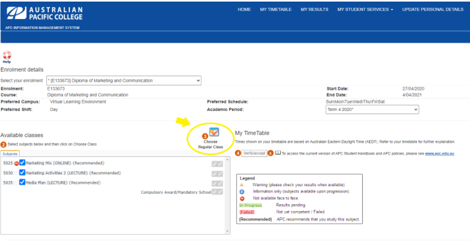Screen dimensions: 470x241
Task: Go to the Home page
Action: tap(244, 9)
